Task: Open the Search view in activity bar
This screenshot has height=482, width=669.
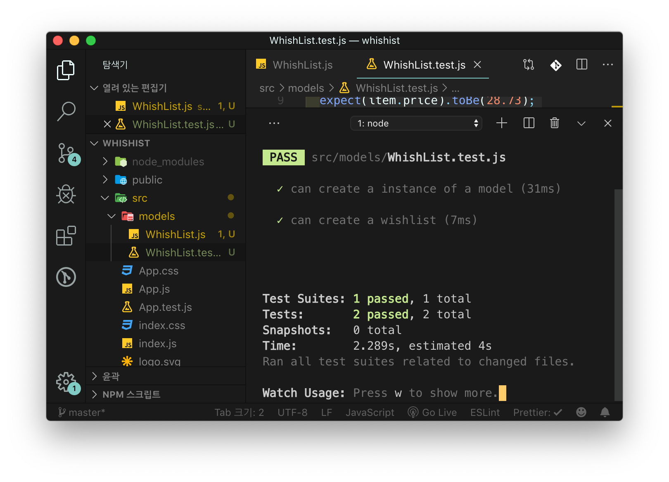Action: coord(66,112)
